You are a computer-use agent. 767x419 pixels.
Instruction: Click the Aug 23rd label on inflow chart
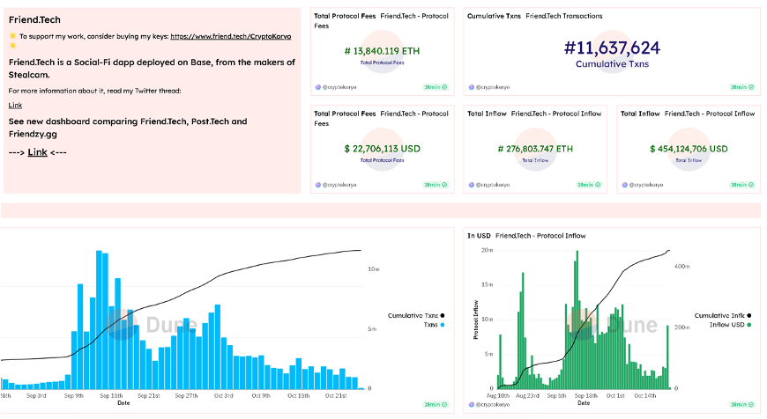[x=527, y=395]
